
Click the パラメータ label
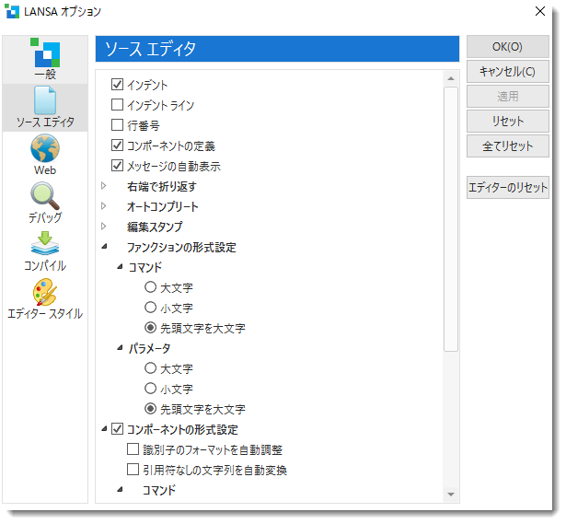click(149, 348)
